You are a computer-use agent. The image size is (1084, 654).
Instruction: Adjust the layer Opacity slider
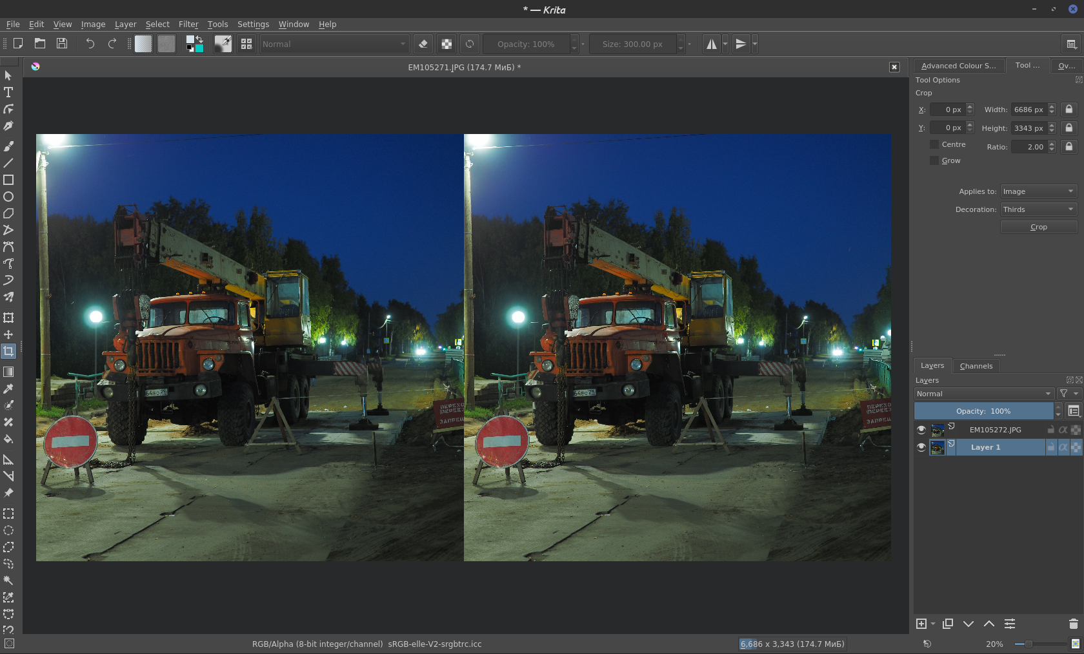tap(983, 411)
